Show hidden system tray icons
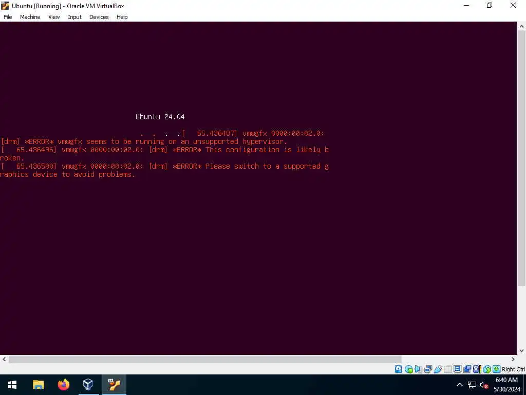 460,385
